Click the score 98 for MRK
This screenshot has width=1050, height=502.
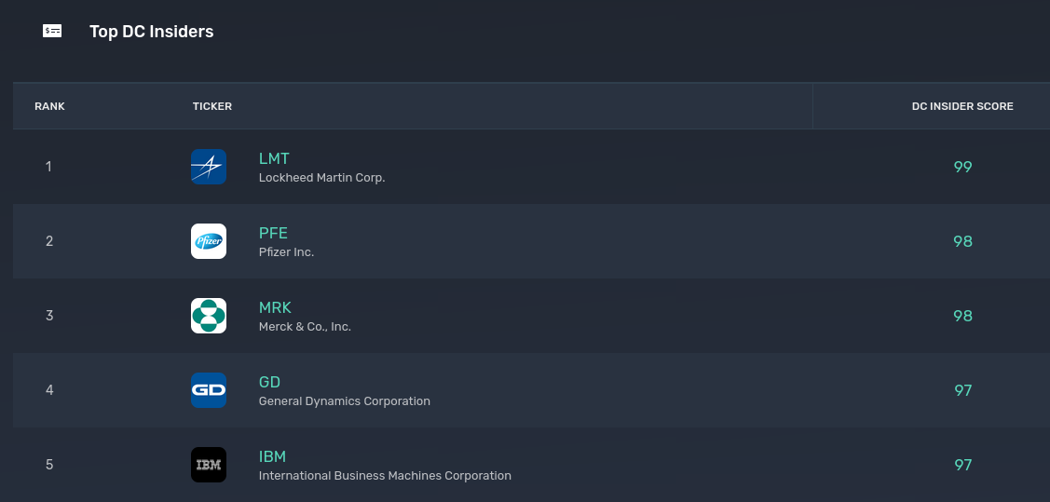(963, 316)
